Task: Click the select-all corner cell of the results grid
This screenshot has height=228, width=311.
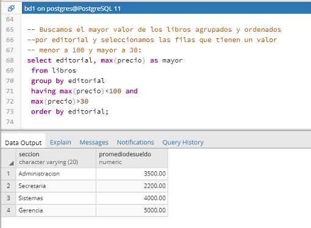Action: 9,159
